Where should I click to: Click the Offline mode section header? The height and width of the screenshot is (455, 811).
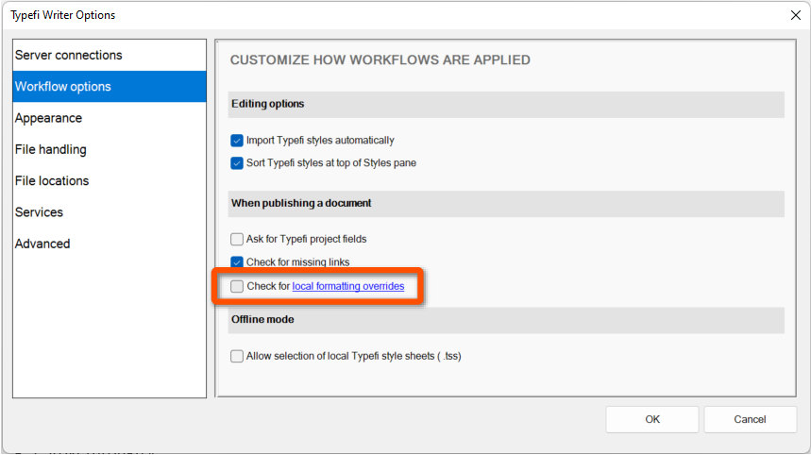[506, 319]
